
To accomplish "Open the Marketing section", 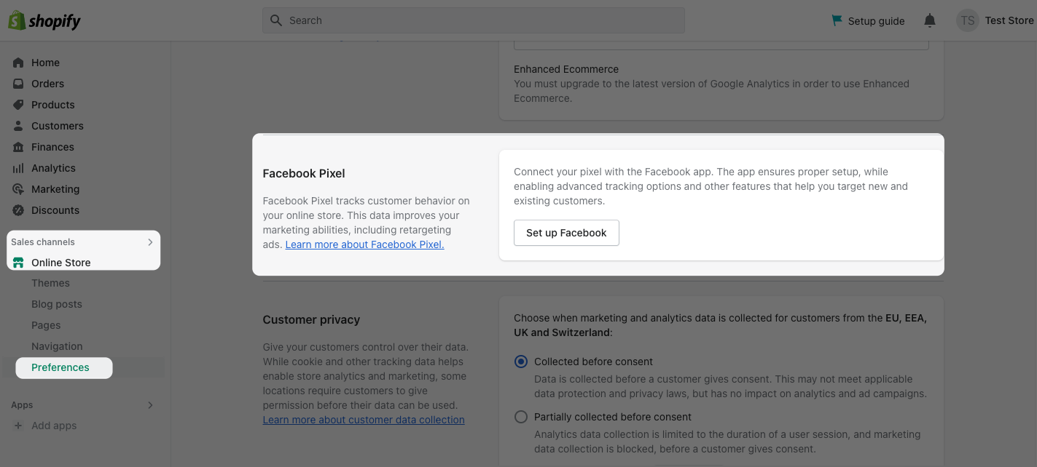I will [x=55, y=189].
